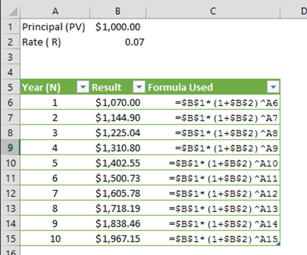Viewport: 307px width, 255px height.
Task: Select the $1,310.80 result cell
Action: click(118, 148)
